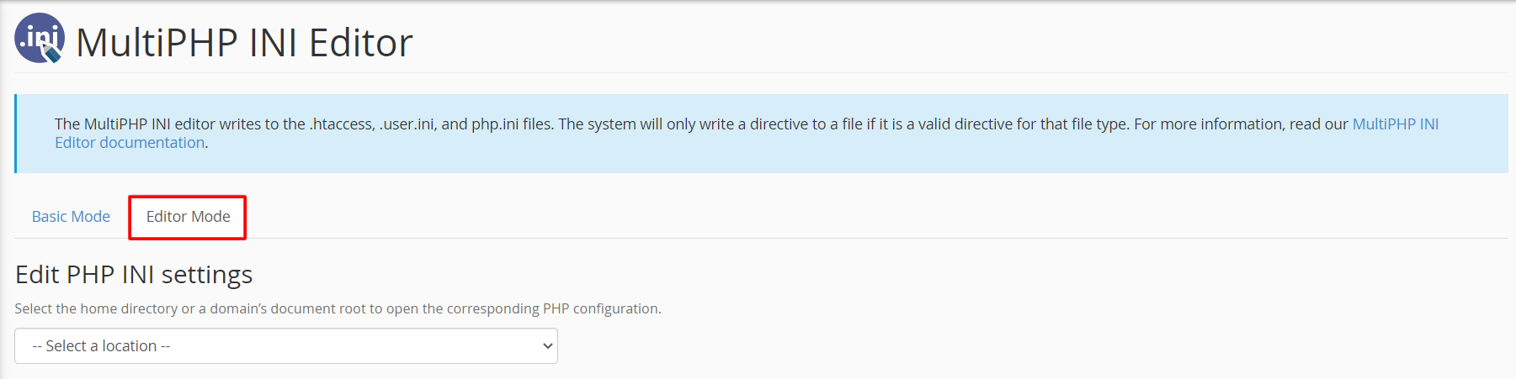
Task: Open the MultiPHP INI documentation link
Action: point(1395,124)
